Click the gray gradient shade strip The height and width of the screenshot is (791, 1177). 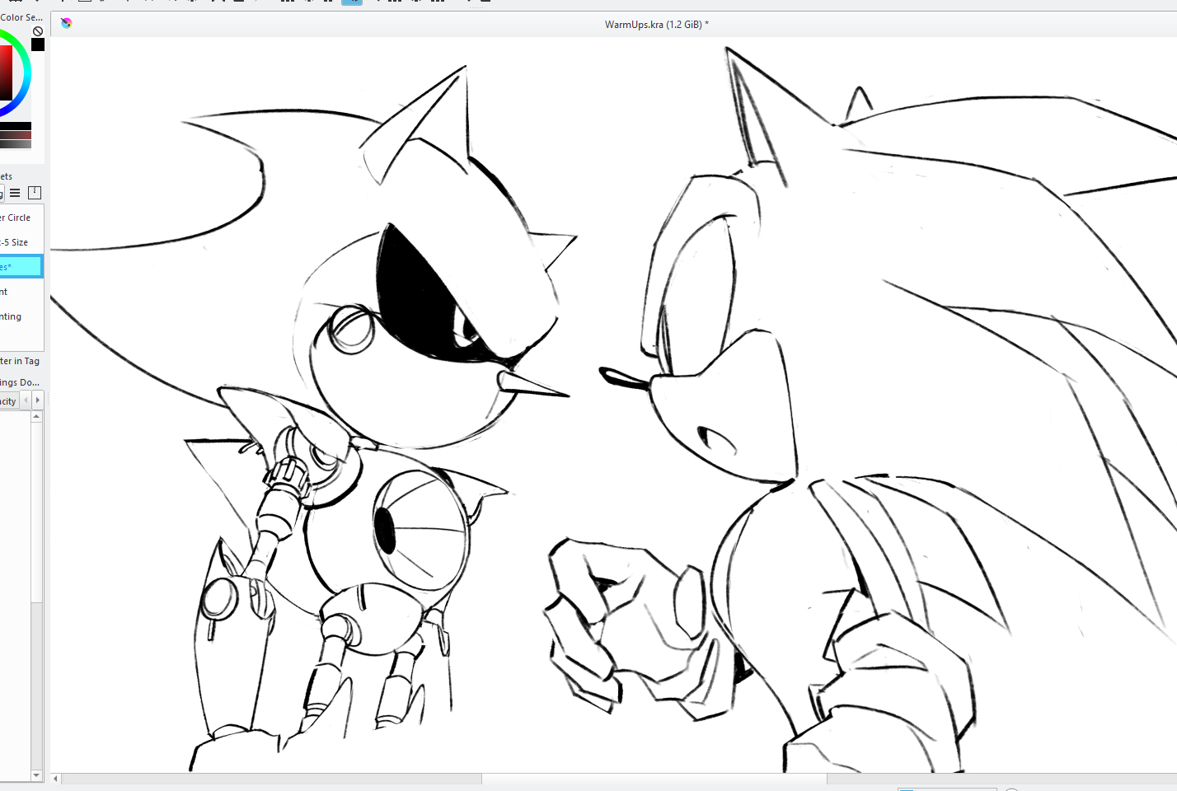pyautogui.click(x=15, y=144)
